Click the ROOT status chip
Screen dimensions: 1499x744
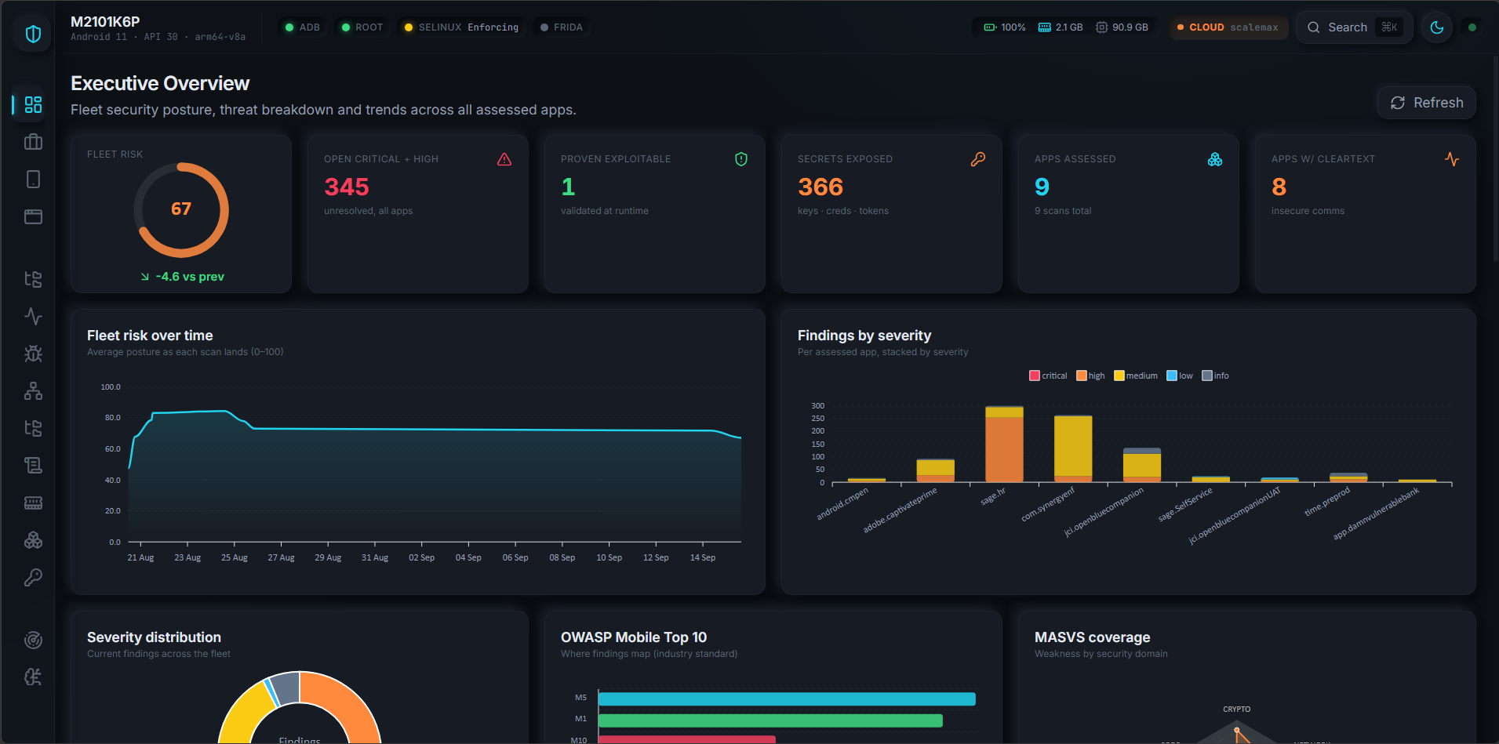pyautogui.click(x=362, y=27)
